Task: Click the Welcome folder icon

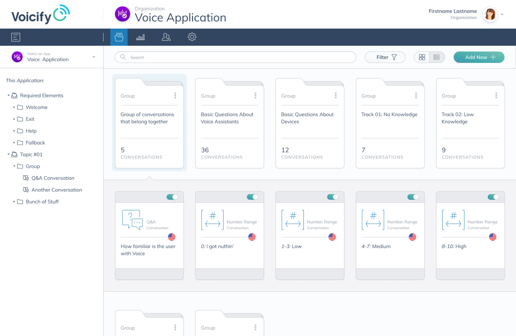Action: coord(20,107)
